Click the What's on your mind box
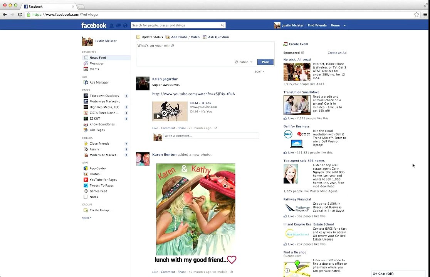The height and width of the screenshot is (277, 430). 205,50
